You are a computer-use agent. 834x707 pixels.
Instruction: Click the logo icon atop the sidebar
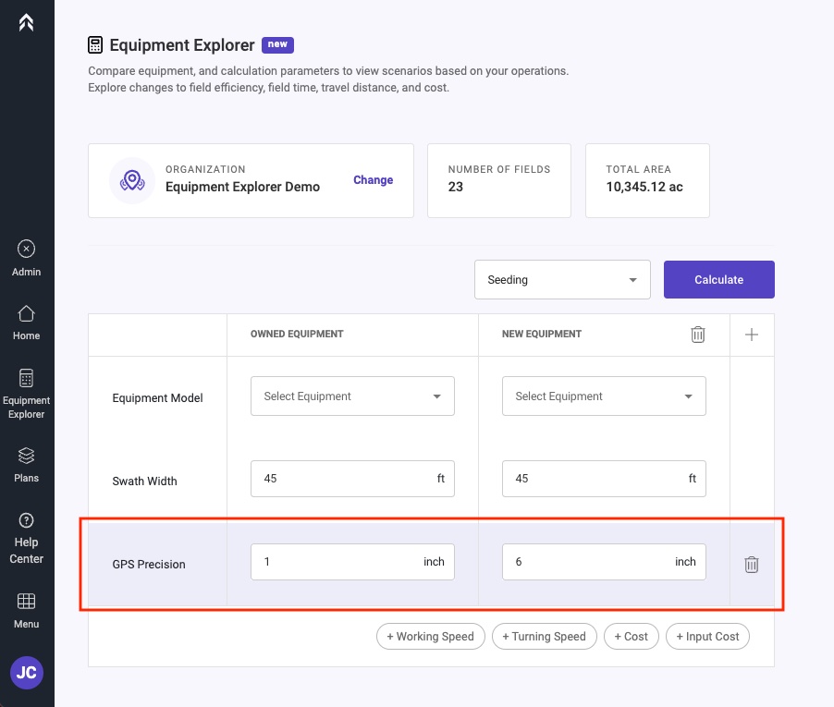coord(26,22)
